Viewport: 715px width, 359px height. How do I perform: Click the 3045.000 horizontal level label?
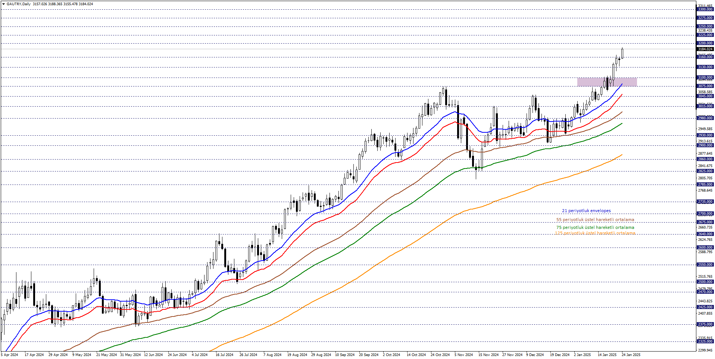tap(705, 96)
